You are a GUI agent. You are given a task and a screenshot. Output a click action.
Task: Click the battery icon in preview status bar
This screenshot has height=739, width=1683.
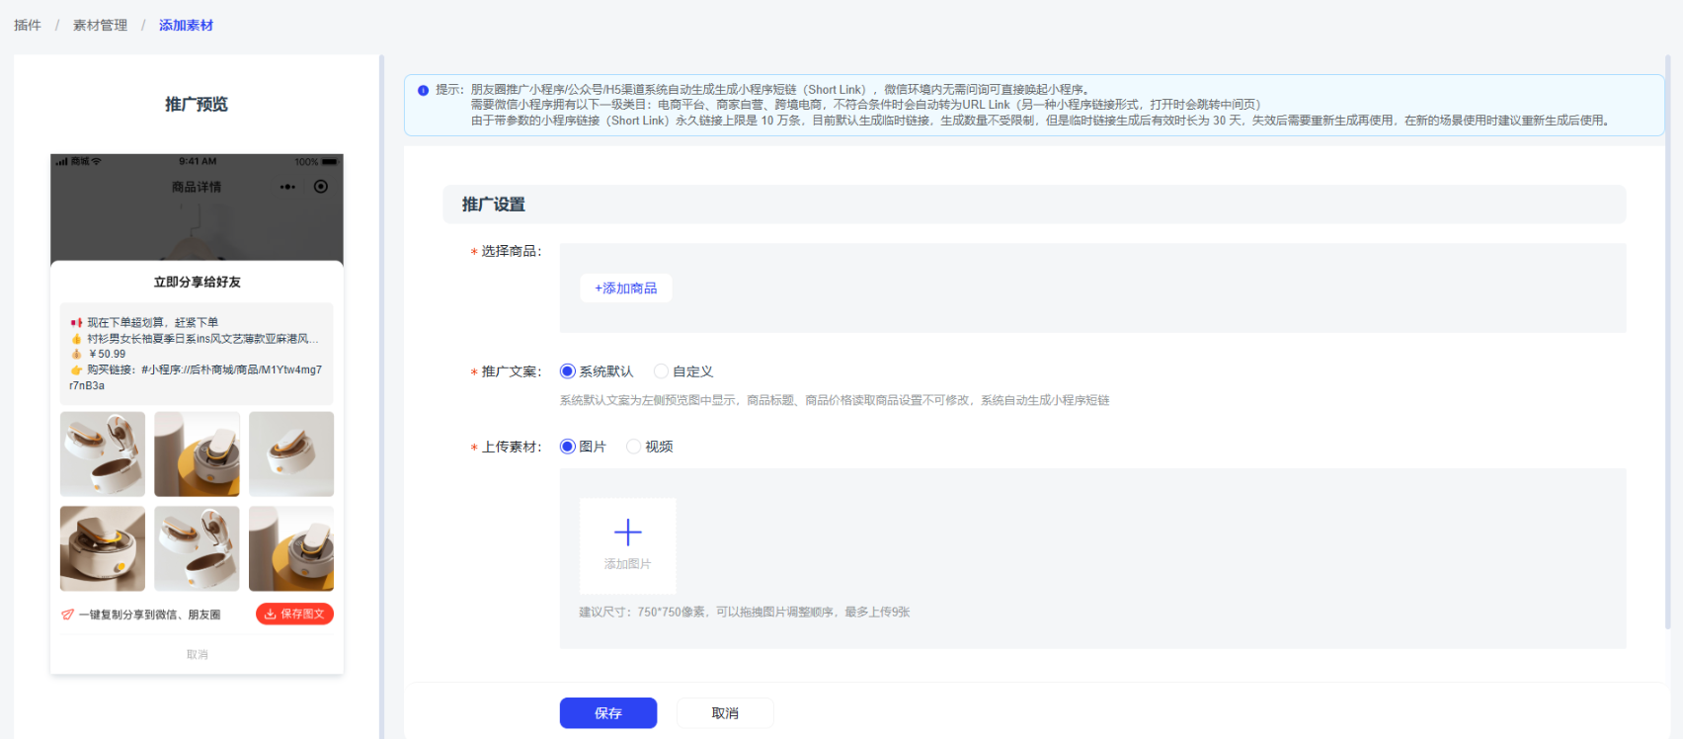point(330,161)
